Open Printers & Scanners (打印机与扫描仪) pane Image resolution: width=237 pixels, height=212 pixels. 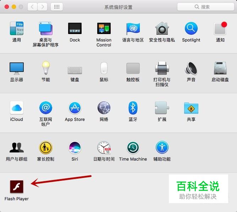162,68
